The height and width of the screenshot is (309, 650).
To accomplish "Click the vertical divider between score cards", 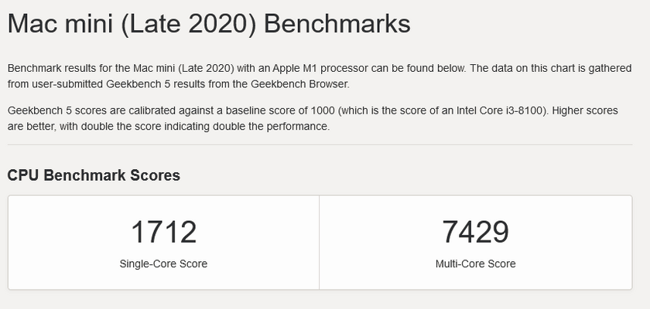I will click(319, 243).
